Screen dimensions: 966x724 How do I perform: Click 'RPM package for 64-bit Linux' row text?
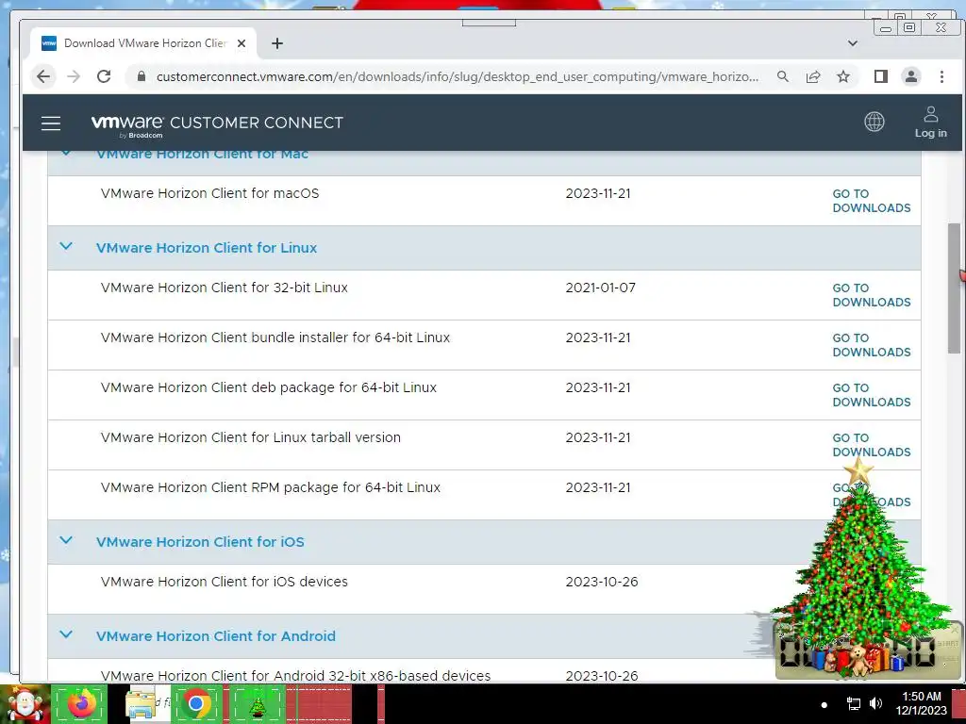pos(271,487)
